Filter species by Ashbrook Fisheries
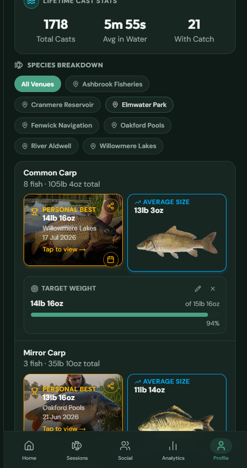This screenshot has height=468, width=247. pyautogui.click(x=107, y=84)
